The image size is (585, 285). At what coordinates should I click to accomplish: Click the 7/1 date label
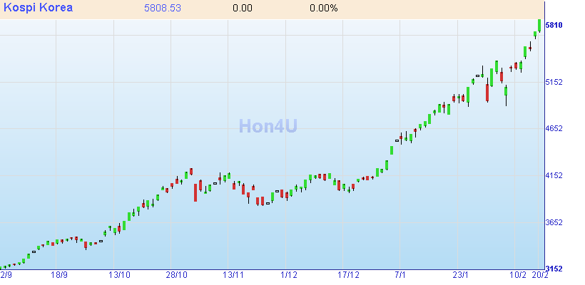click(400, 275)
